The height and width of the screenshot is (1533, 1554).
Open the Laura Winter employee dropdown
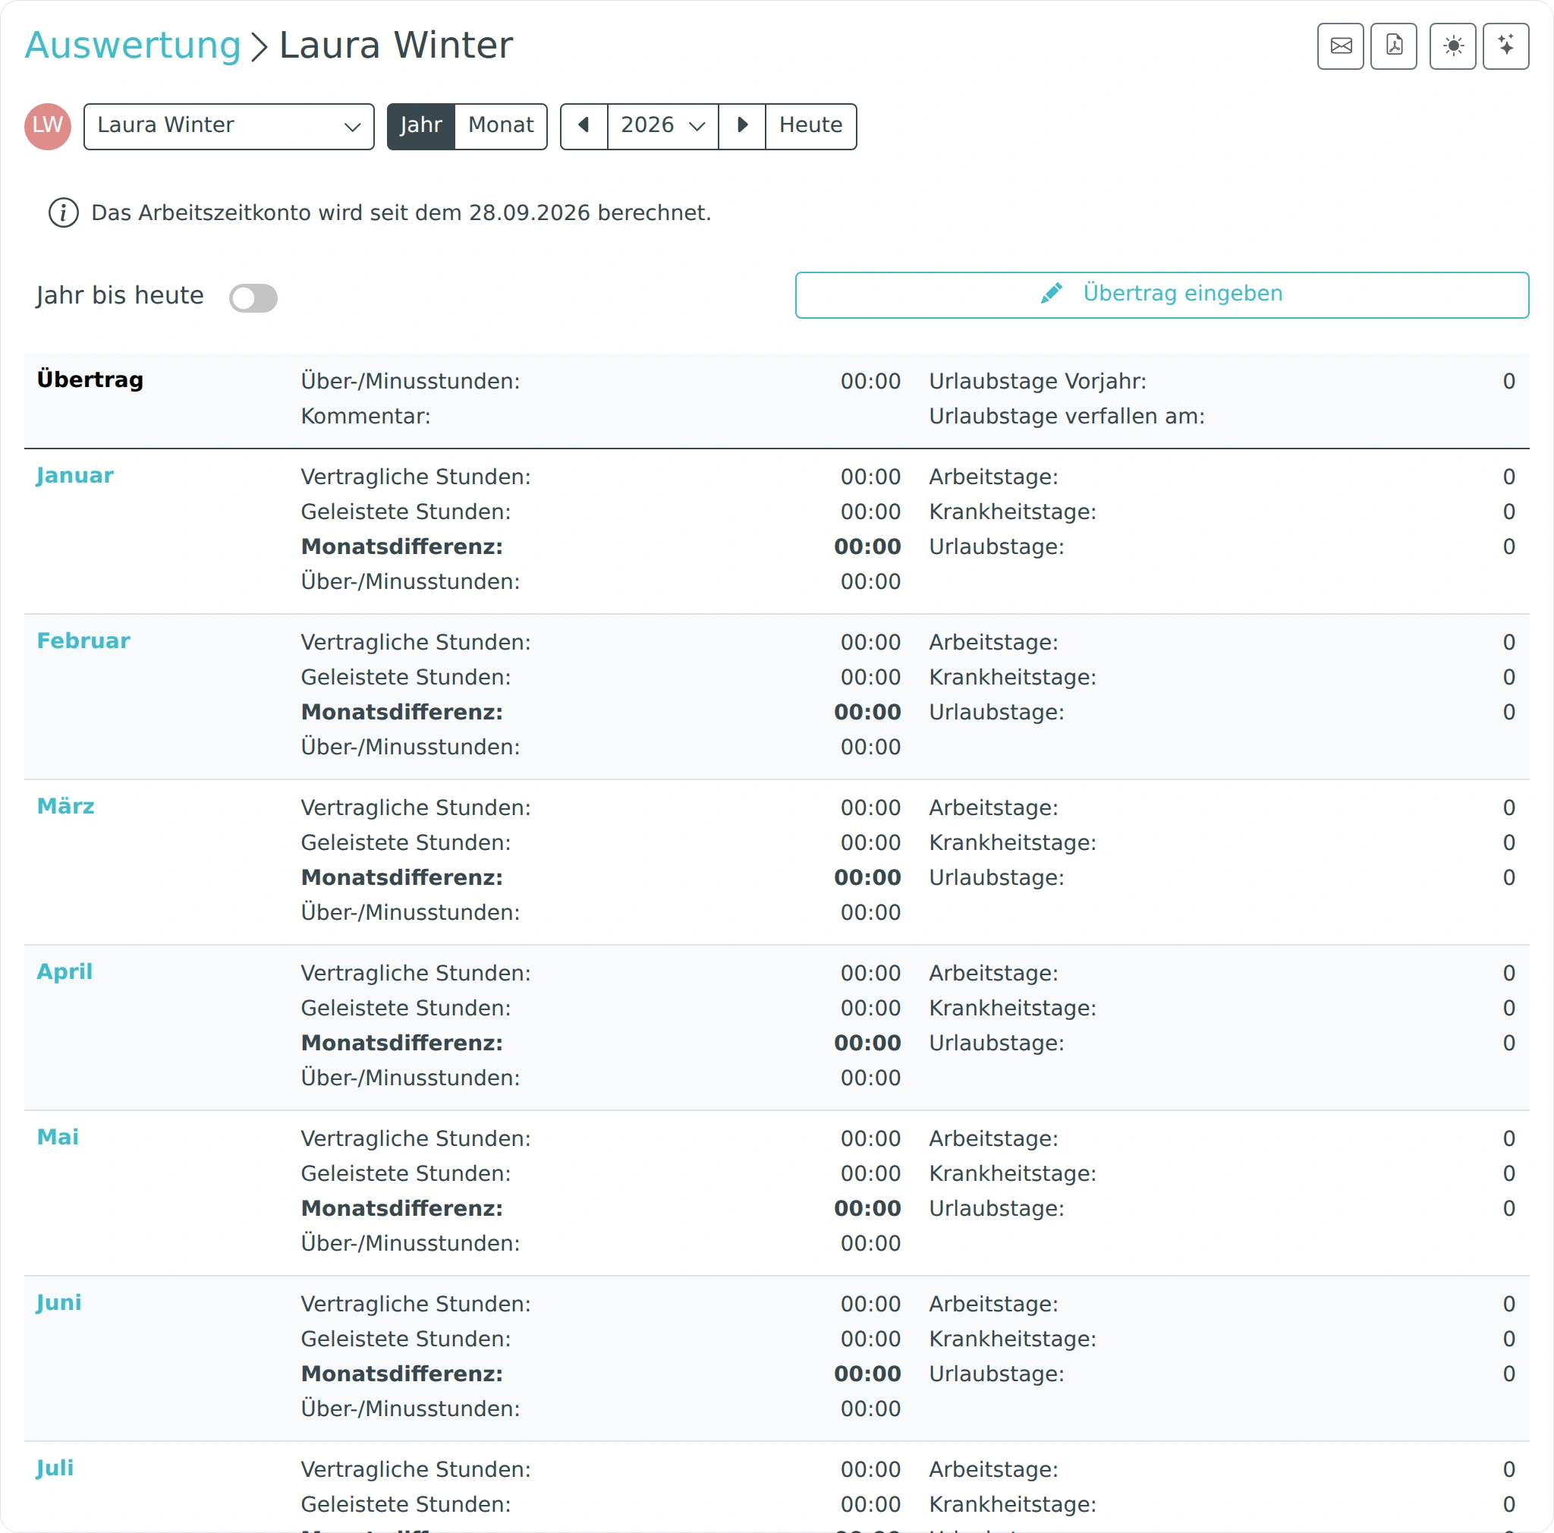tap(228, 126)
